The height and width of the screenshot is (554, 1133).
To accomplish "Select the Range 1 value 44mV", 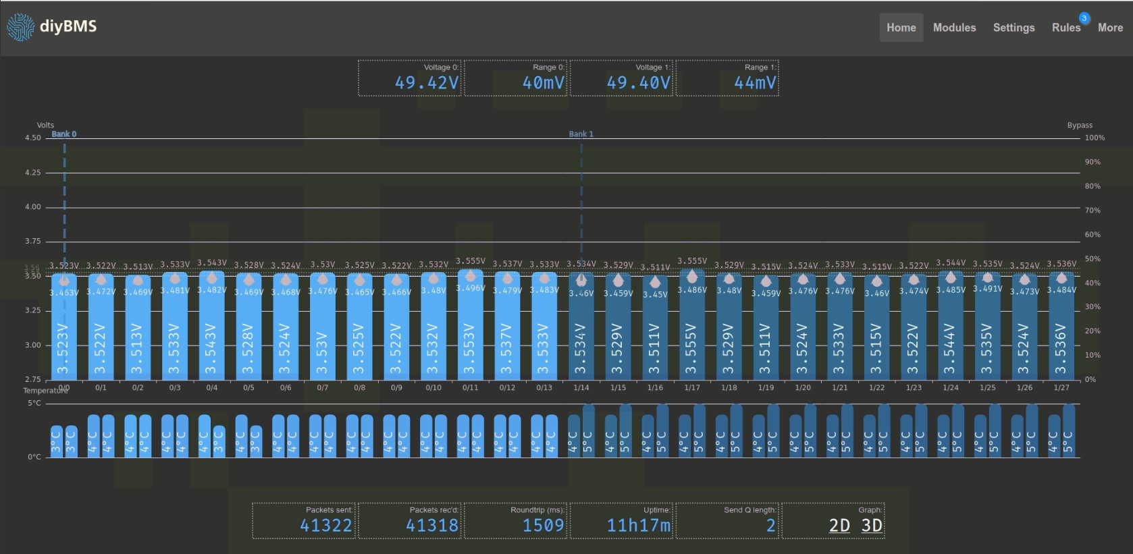I will tap(755, 83).
